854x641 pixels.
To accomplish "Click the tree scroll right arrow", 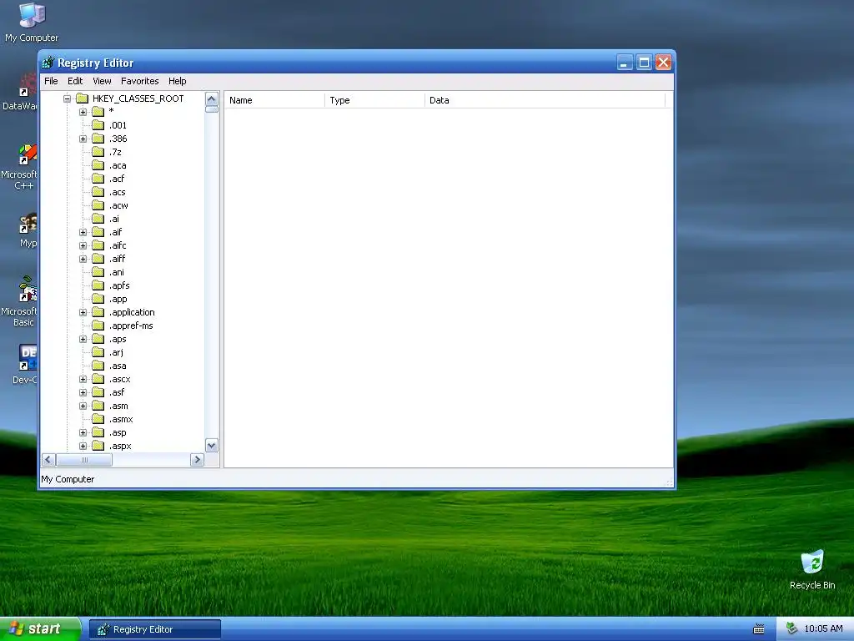I will tap(197, 460).
